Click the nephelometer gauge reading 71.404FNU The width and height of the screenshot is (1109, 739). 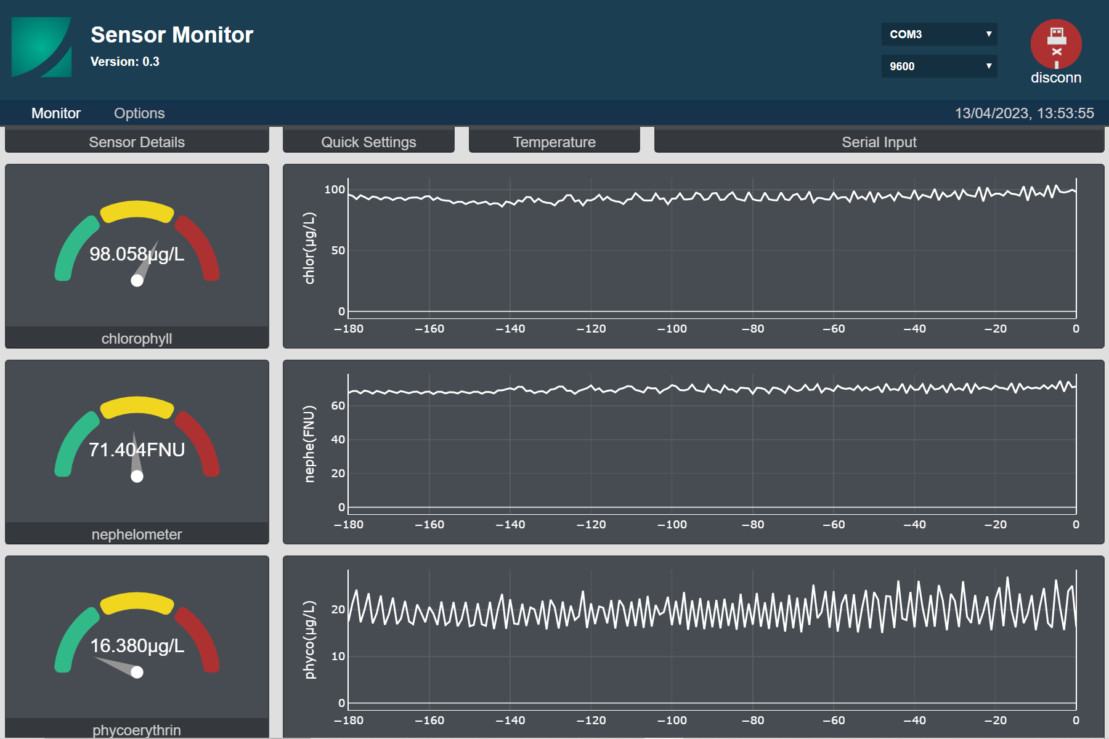(x=137, y=450)
